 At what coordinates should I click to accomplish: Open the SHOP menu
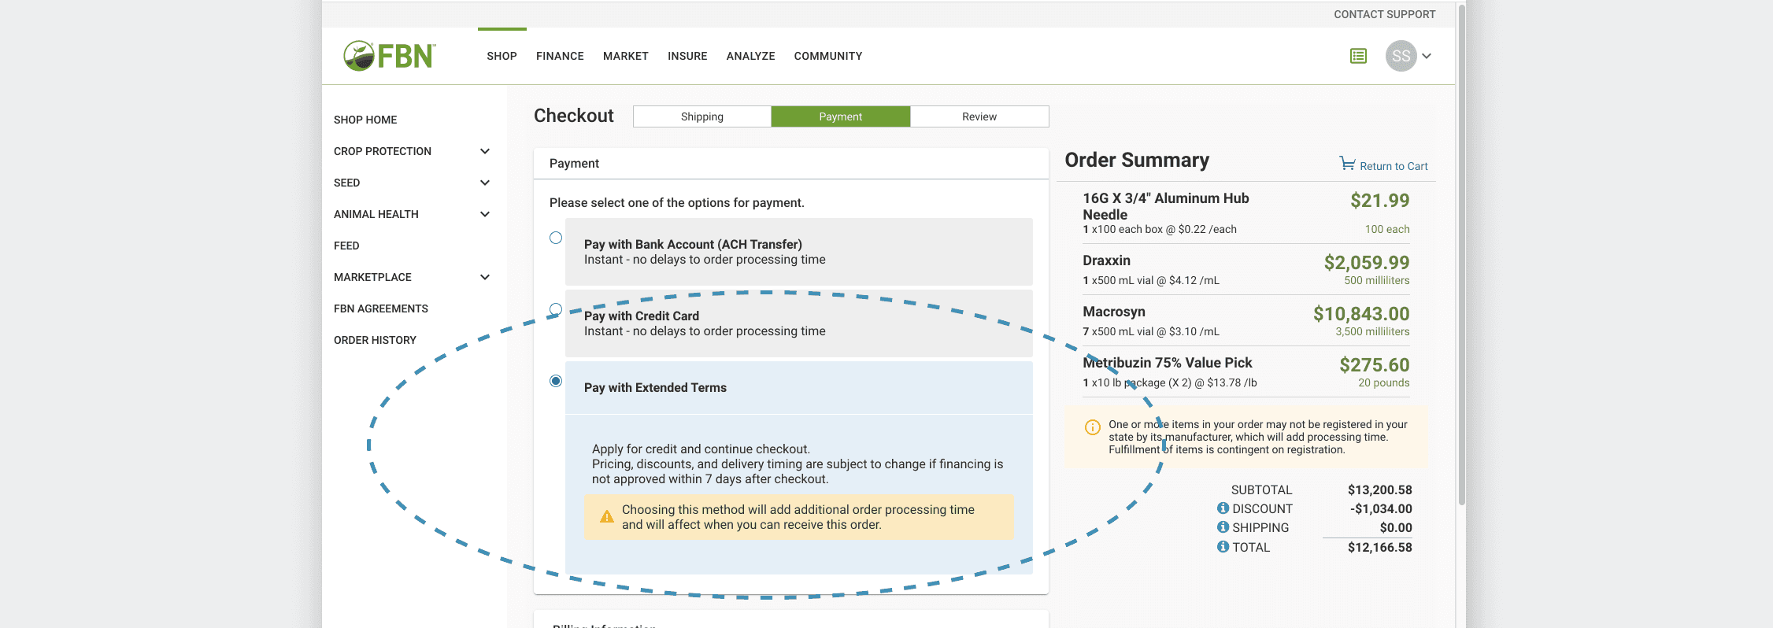[x=502, y=56]
